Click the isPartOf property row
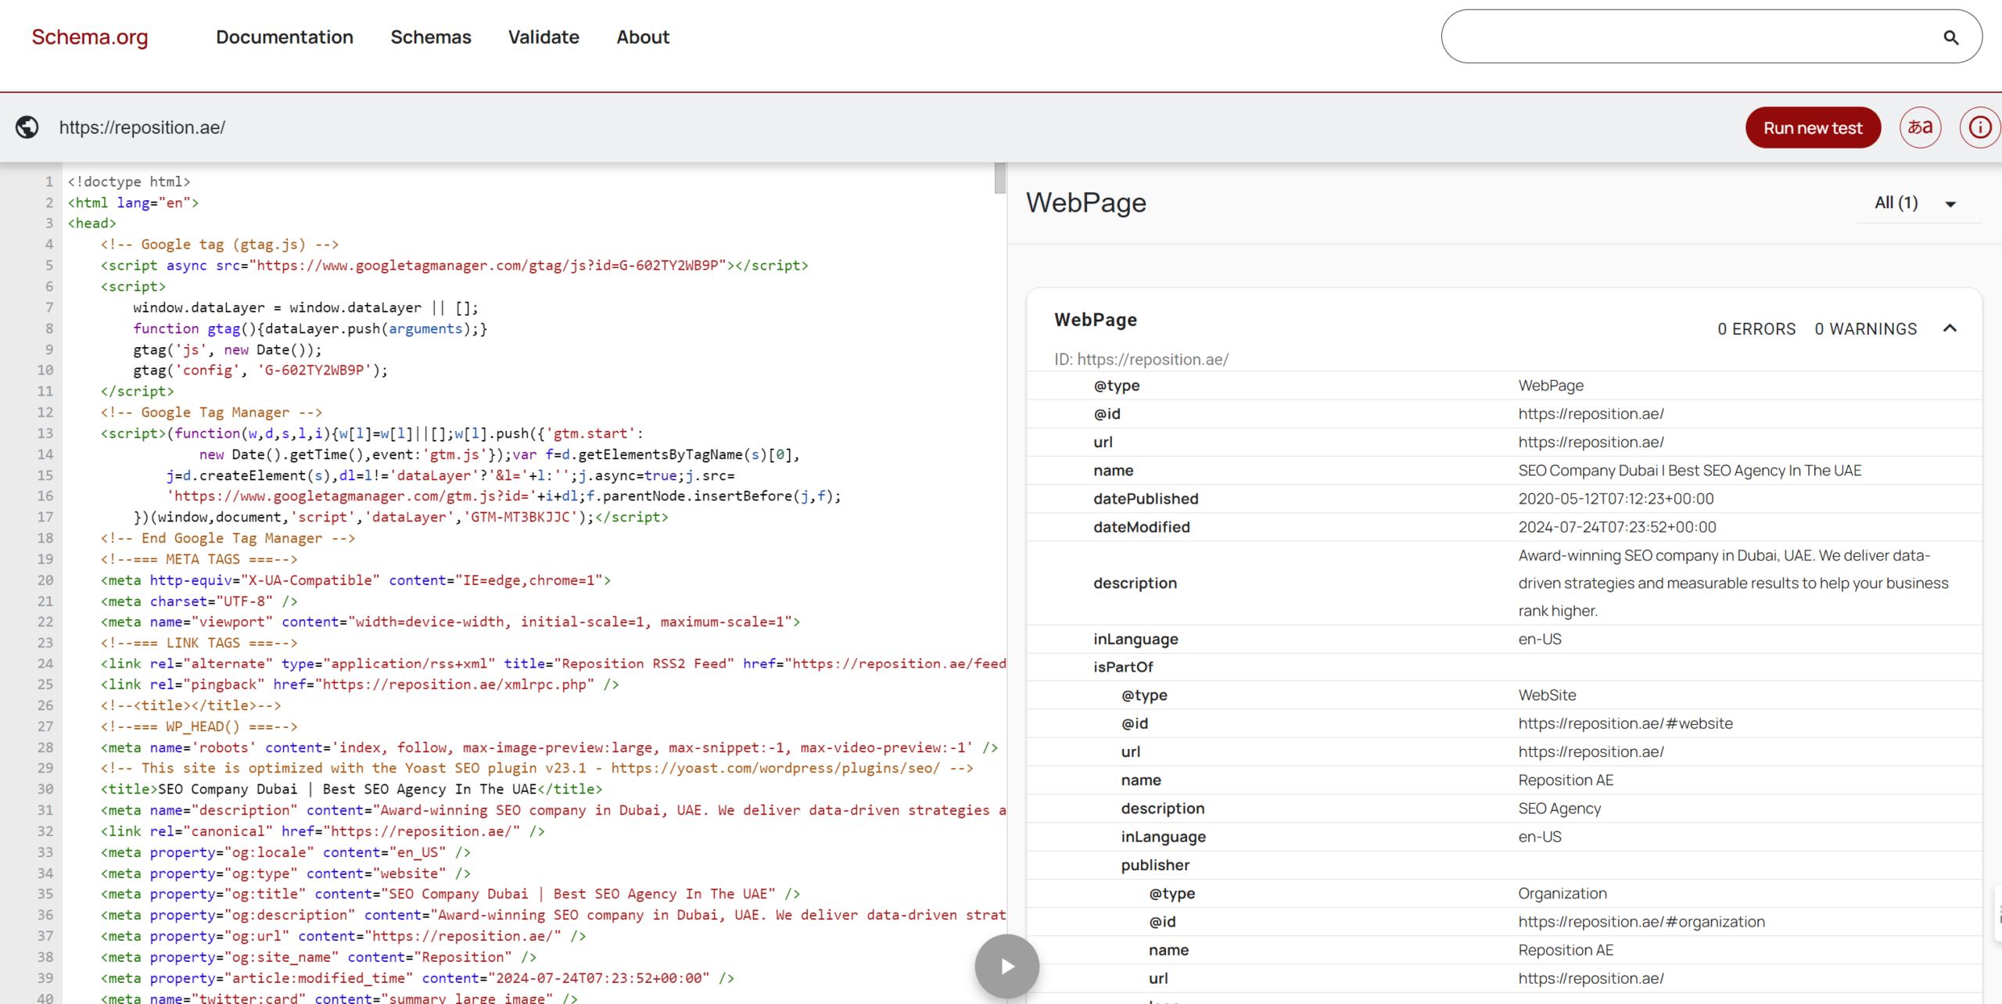The width and height of the screenshot is (2002, 1004). point(1504,667)
